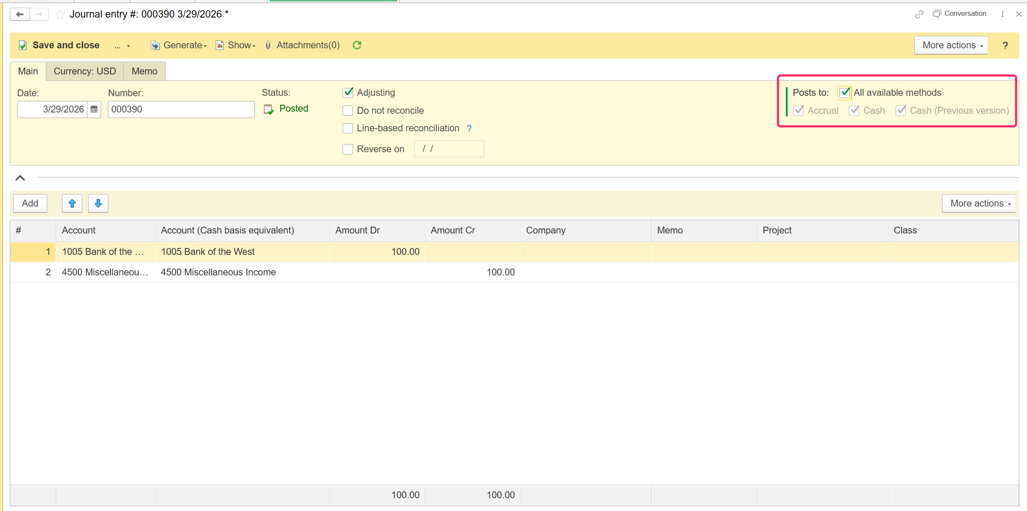Move line down with blue arrow

click(x=98, y=204)
